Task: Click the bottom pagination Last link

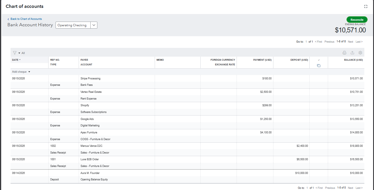Action: [359, 188]
